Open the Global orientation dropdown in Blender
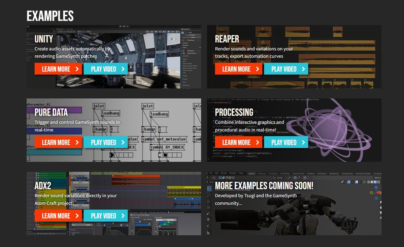This screenshot has width=404, height=247. pos(279,178)
